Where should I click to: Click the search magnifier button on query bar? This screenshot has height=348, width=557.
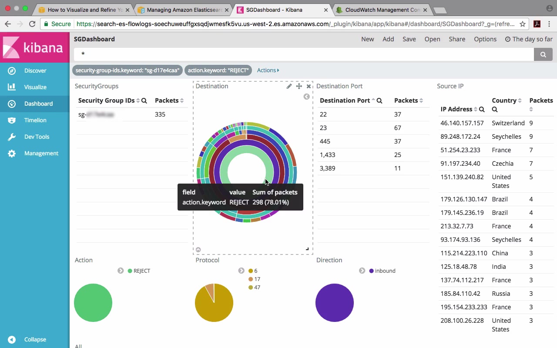tap(543, 54)
